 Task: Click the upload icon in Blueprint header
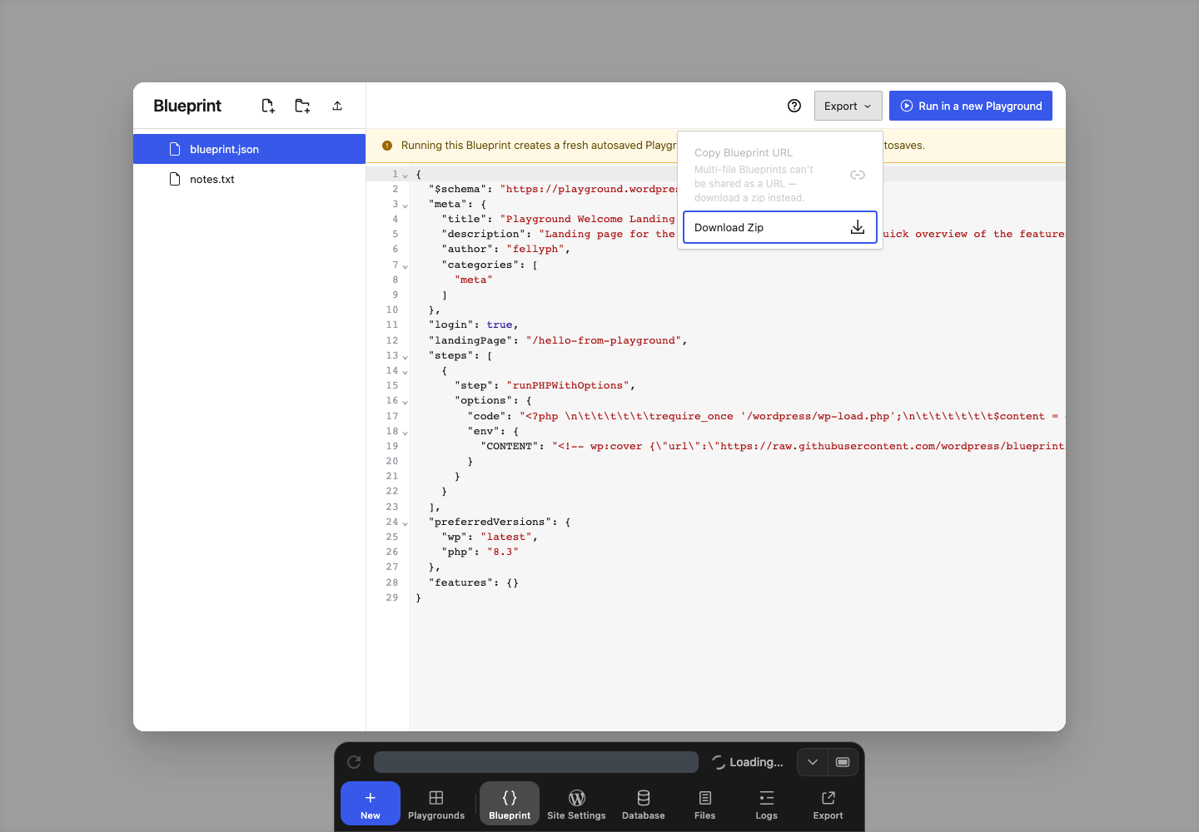coord(337,106)
